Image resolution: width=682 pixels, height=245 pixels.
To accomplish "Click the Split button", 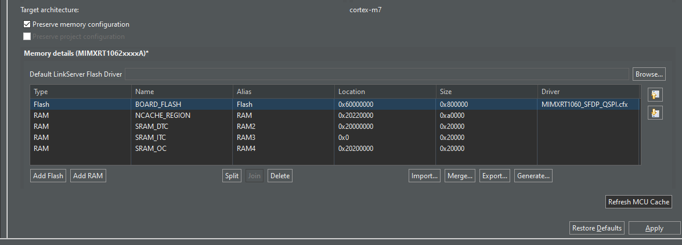I will point(232,176).
